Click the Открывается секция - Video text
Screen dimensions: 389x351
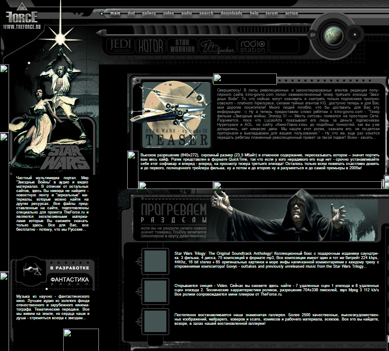[x=277, y=290]
